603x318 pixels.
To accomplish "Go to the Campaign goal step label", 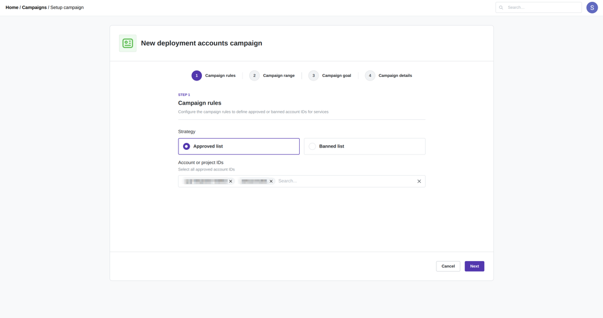I will (336, 76).
